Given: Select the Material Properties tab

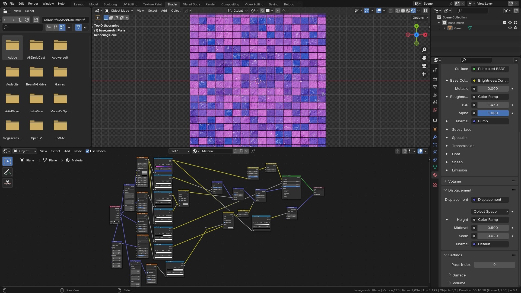Looking at the screenshot, I should tap(435, 175).
